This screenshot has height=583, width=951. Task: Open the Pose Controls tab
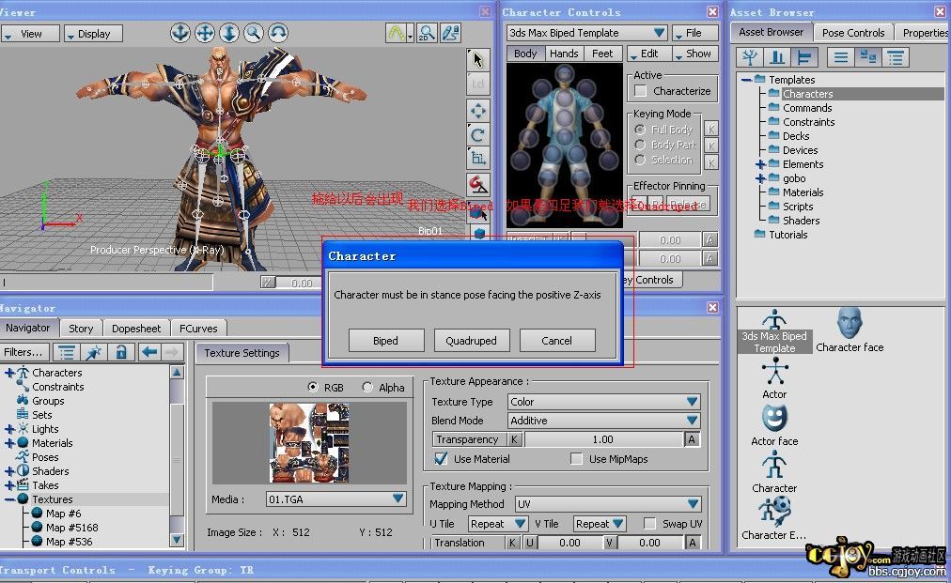(x=853, y=33)
